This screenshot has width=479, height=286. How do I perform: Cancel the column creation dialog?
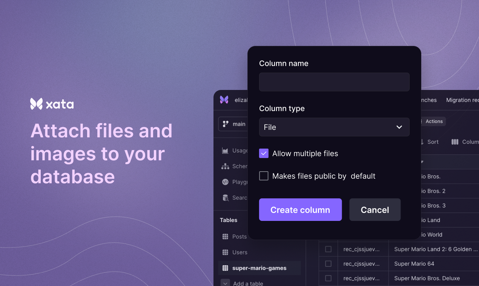375,210
